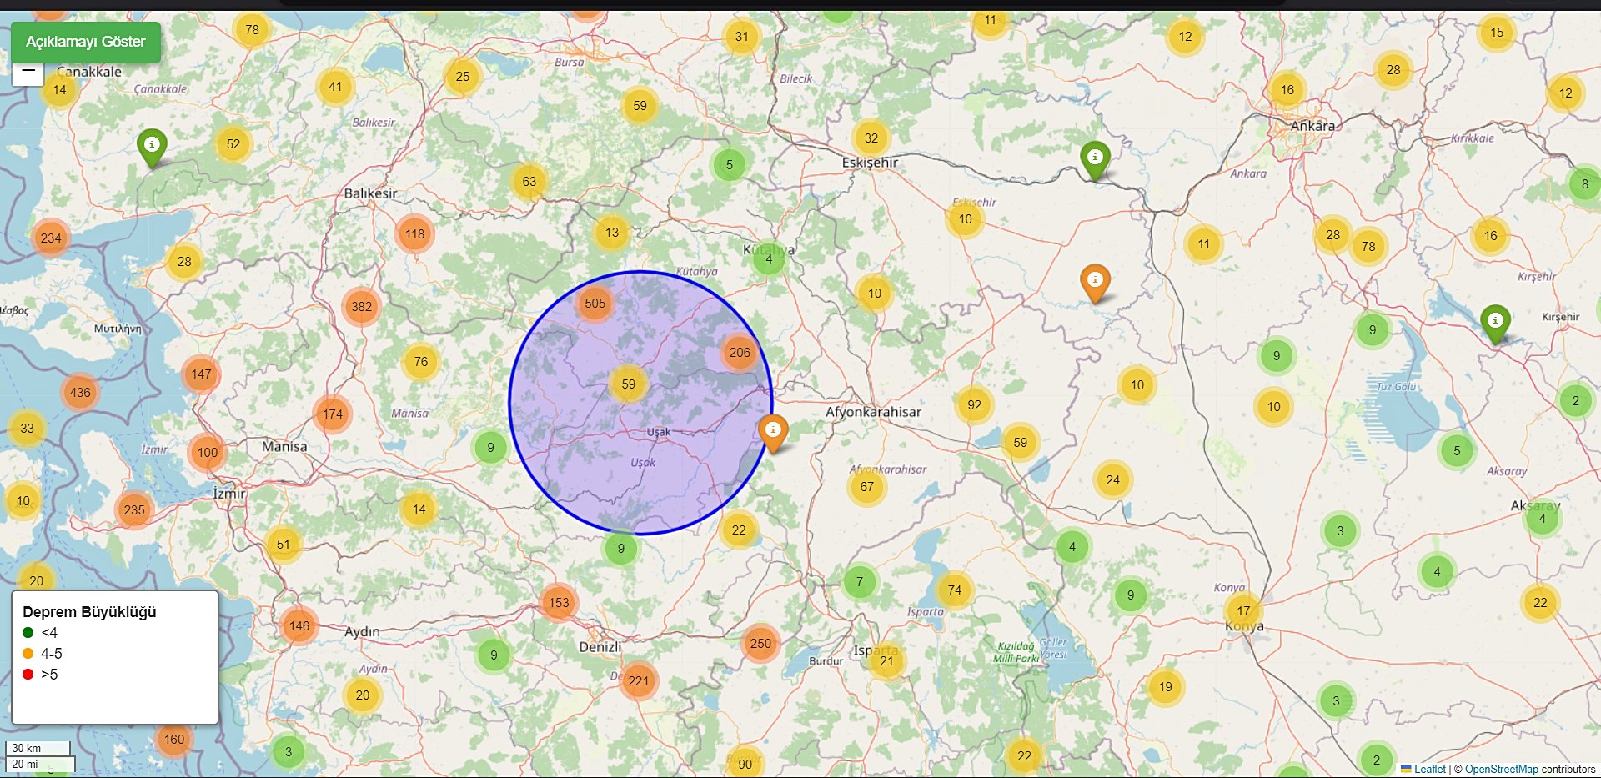The width and height of the screenshot is (1601, 778).
Task: Click the zoom out minus button
Action: pyautogui.click(x=28, y=72)
